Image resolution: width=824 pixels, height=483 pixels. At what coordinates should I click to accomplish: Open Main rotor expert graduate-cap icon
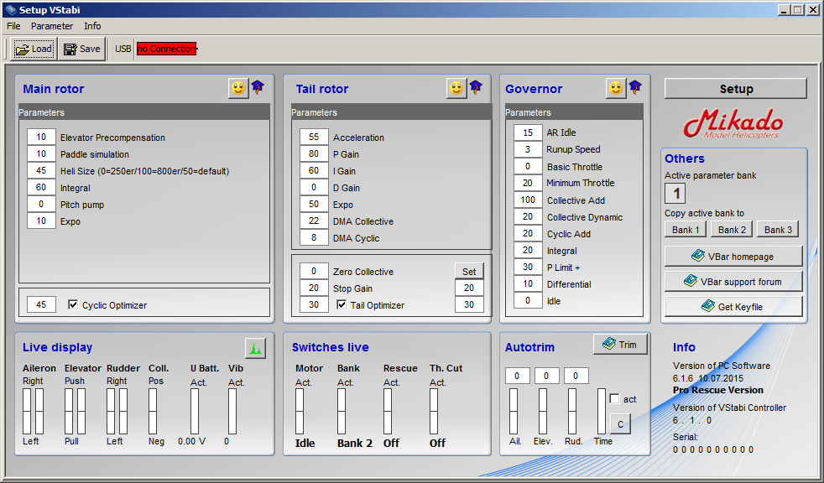click(x=258, y=88)
